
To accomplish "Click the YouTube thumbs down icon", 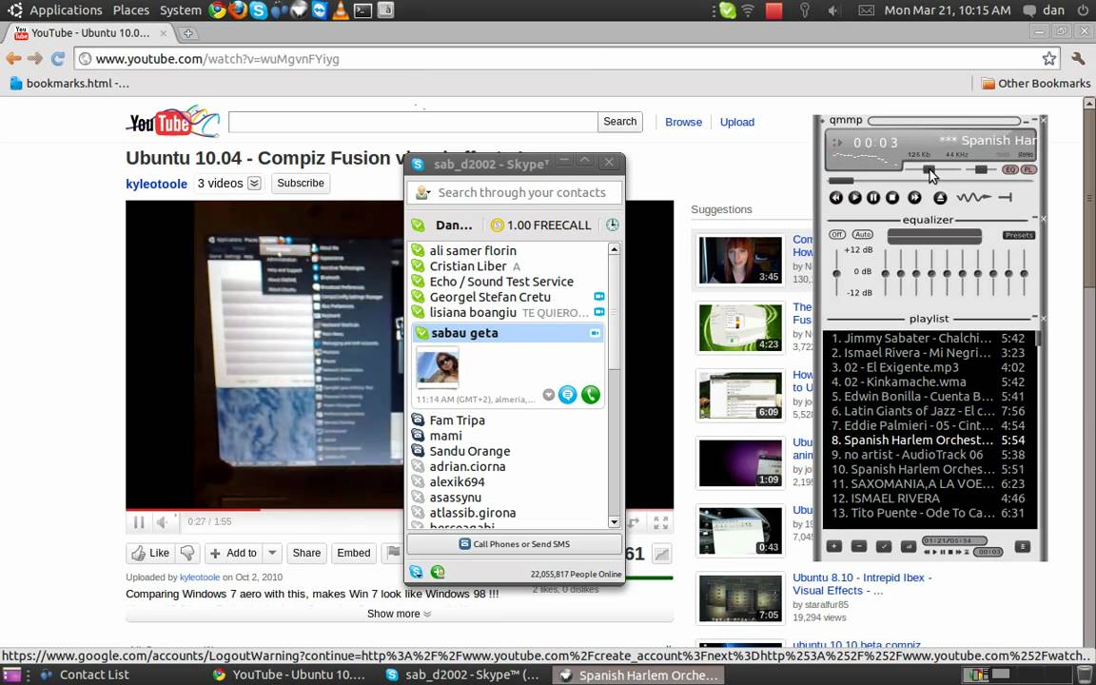I will click(187, 553).
